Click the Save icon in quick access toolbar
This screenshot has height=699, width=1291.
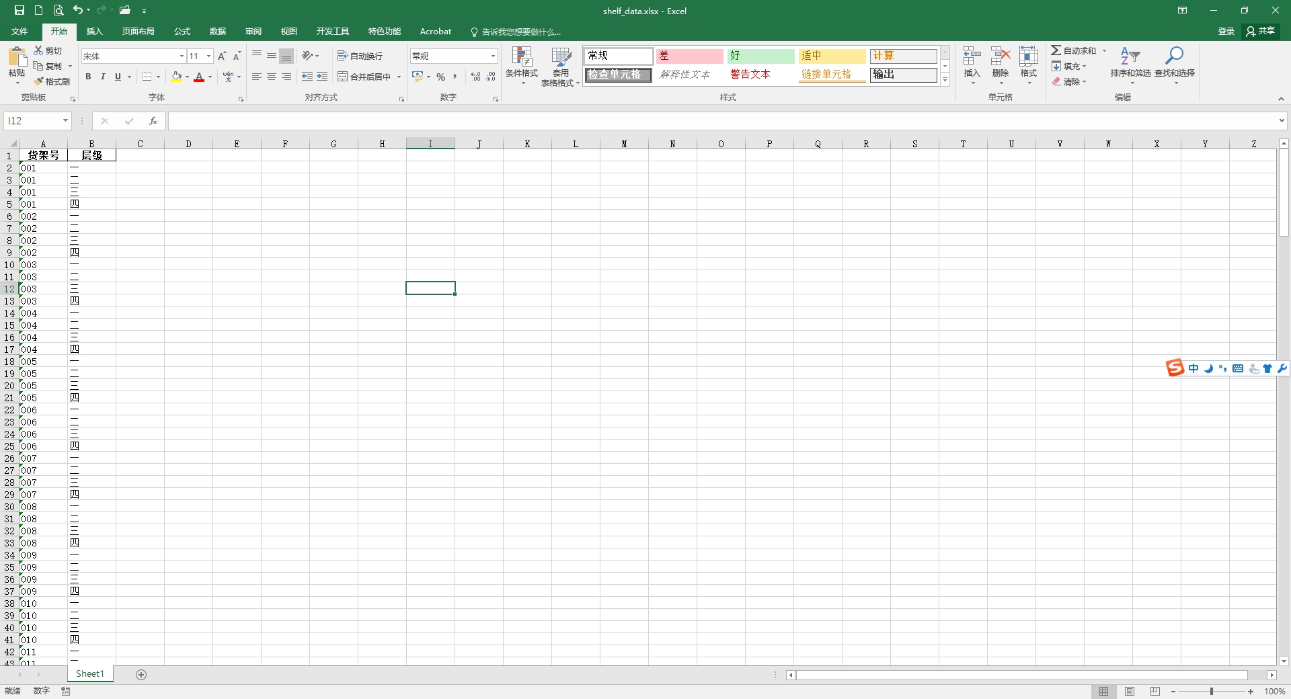click(19, 10)
